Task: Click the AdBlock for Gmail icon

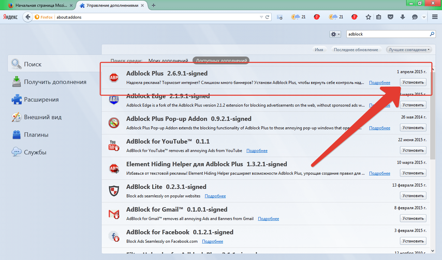Action: click(114, 214)
